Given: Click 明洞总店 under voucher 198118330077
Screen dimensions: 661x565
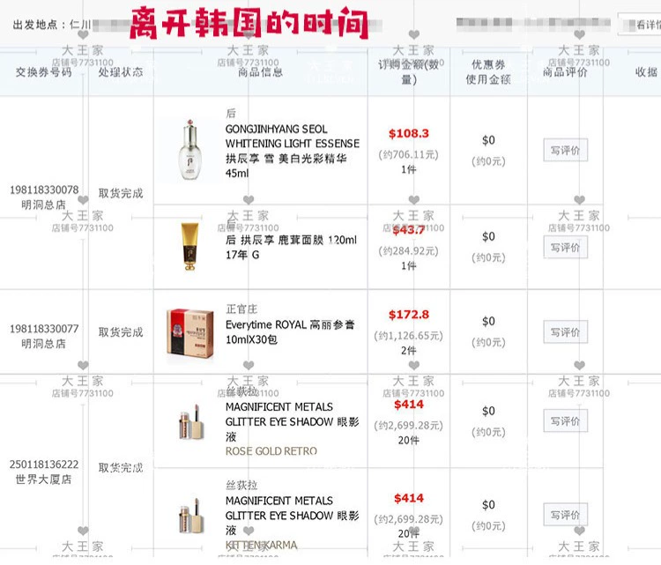Looking at the screenshot, I should coord(44,344).
